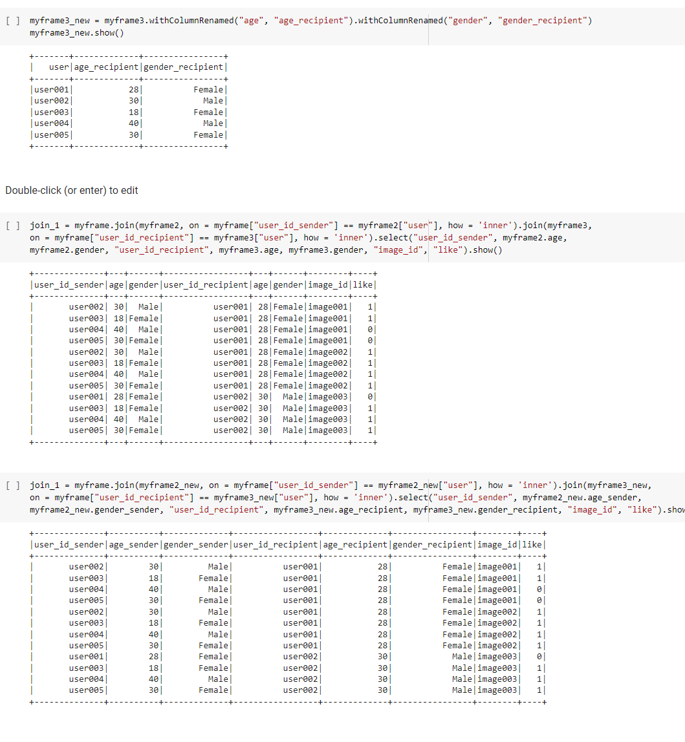Select user_id_sender header in second output table
The height and width of the screenshot is (742, 685).
69,285
